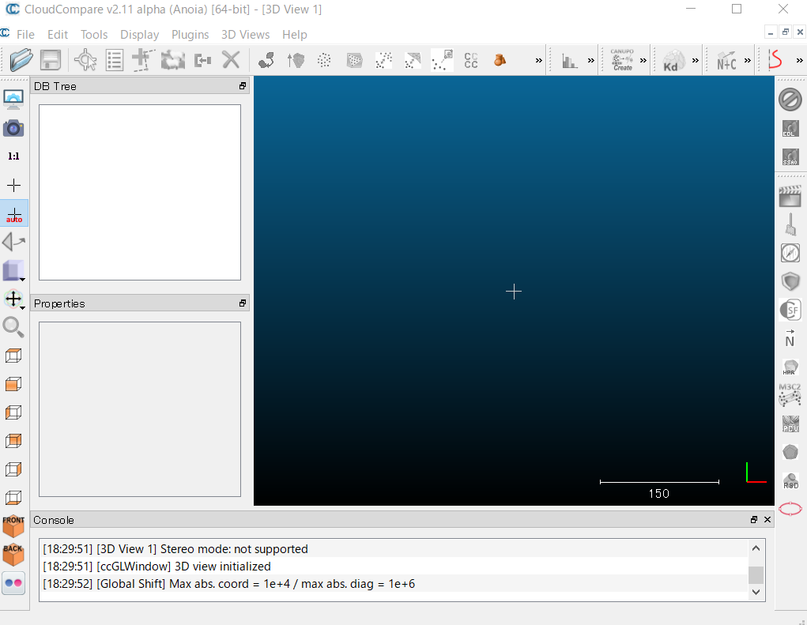
Task: Click the M3C2 plugin icon
Action: pyautogui.click(x=790, y=394)
